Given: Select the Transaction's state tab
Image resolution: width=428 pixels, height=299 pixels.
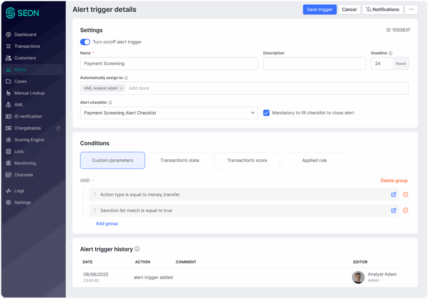Looking at the screenshot, I should click(x=180, y=161).
